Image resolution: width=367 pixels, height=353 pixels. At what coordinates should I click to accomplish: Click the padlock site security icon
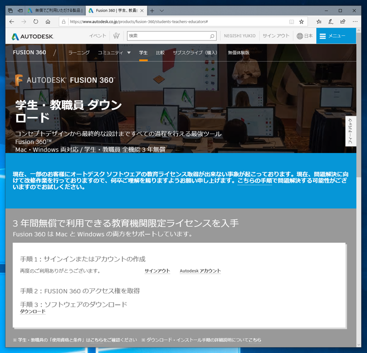[63, 22]
